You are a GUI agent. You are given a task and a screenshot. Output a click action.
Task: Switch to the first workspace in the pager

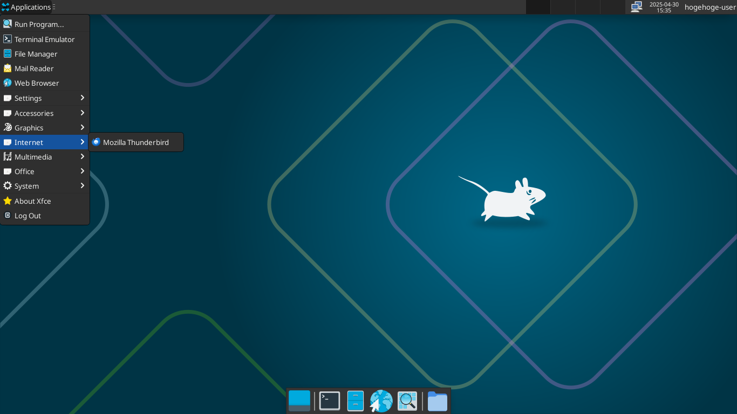coord(538,7)
